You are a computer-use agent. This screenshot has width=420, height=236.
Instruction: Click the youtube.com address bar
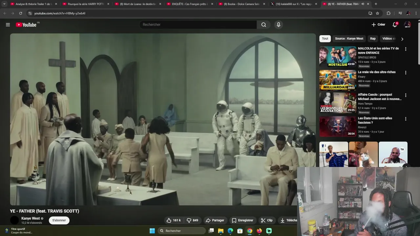[x=197, y=13]
